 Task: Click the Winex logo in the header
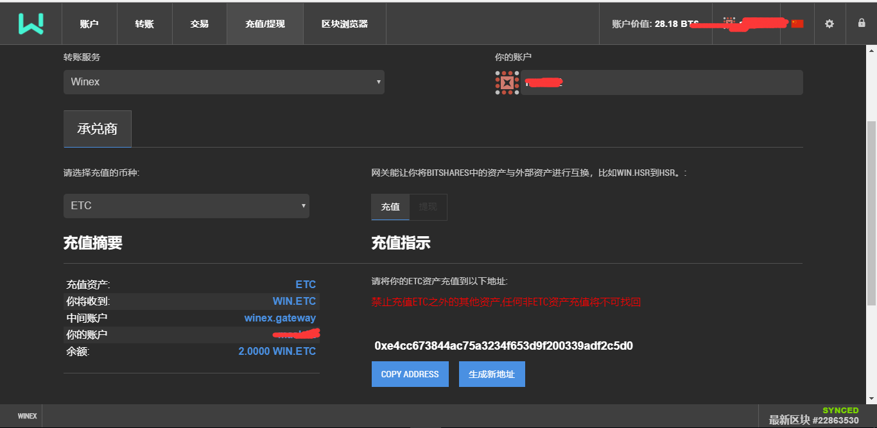(31, 24)
